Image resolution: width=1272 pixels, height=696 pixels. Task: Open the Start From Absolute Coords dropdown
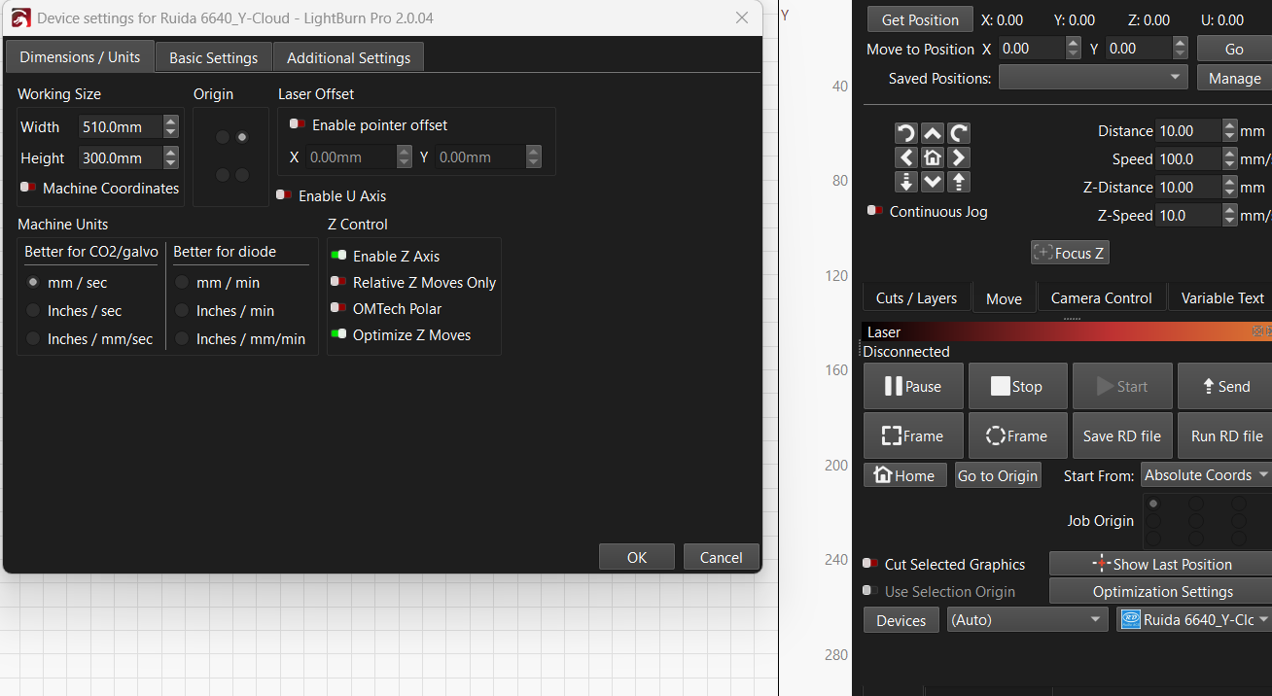coord(1206,475)
